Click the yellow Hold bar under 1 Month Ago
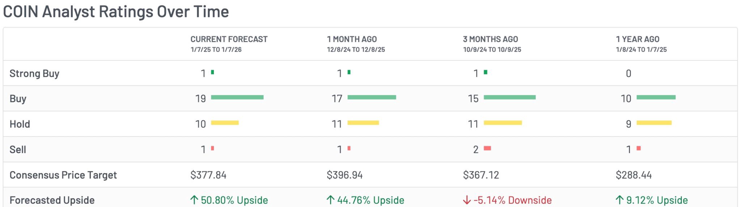 tap(363, 123)
